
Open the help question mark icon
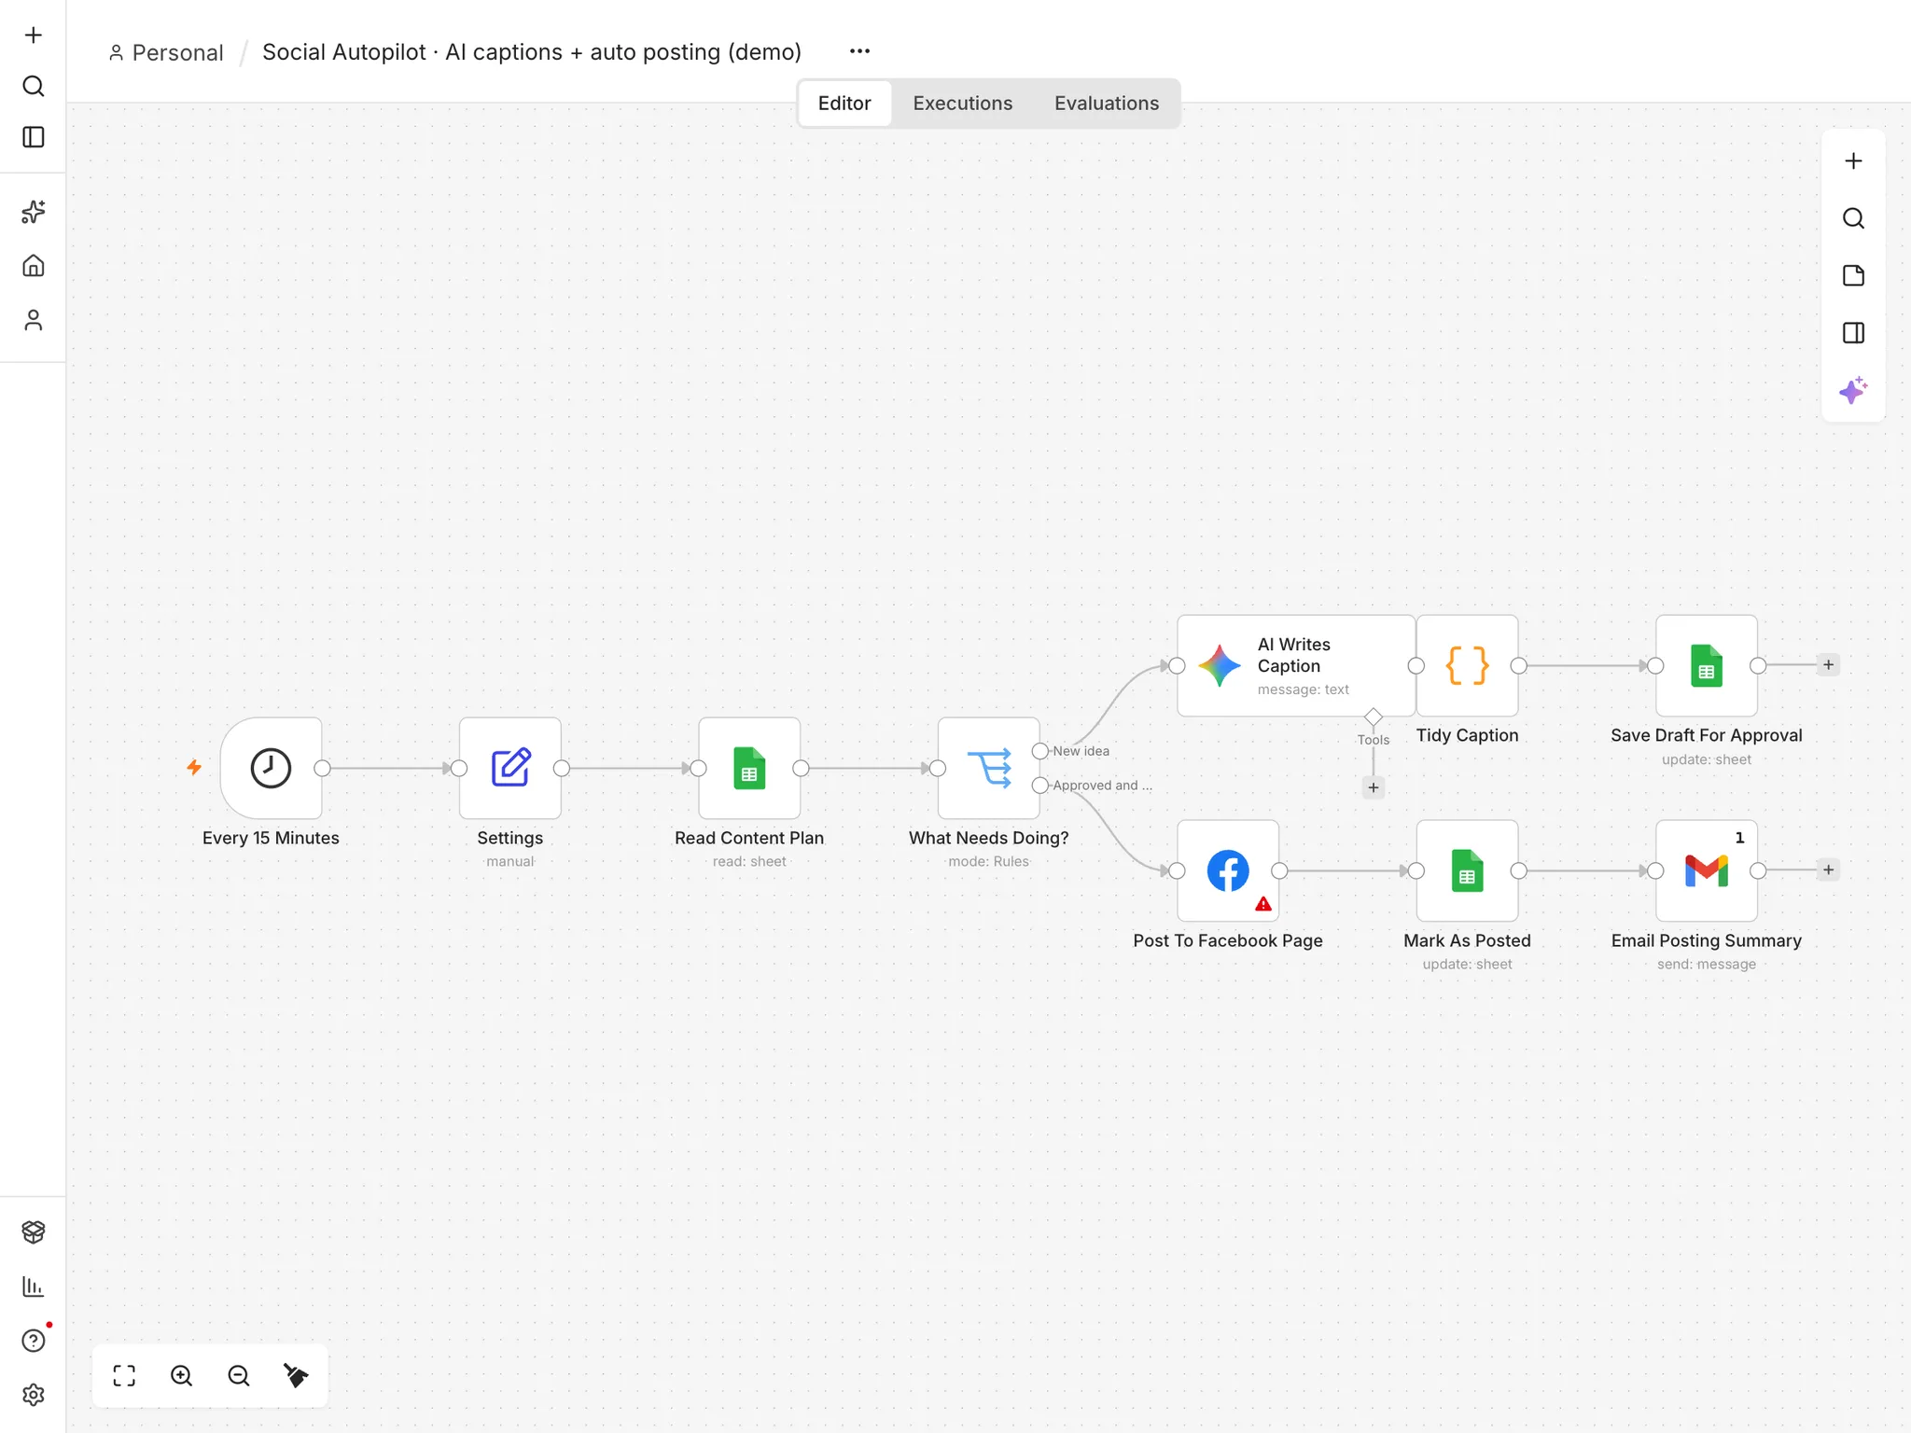[x=34, y=1341]
